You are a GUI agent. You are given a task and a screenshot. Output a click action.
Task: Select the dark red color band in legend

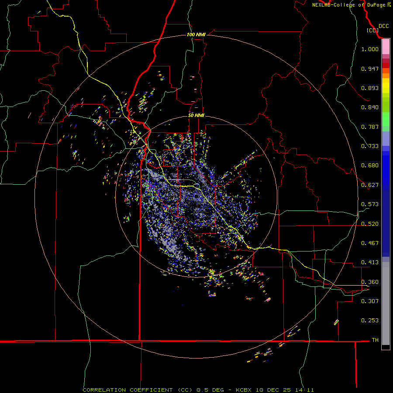click(386, 65)
